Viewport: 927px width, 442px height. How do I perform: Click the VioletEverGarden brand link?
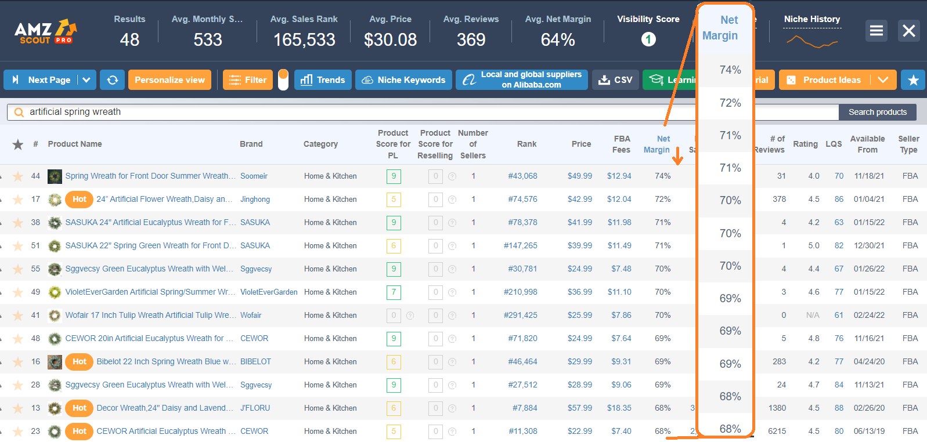pyautogui.click(x=269, y=292)
